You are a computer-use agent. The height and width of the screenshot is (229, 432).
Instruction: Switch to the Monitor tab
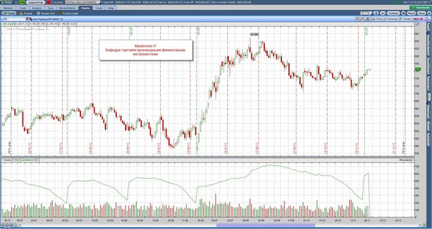pos(8,8)
